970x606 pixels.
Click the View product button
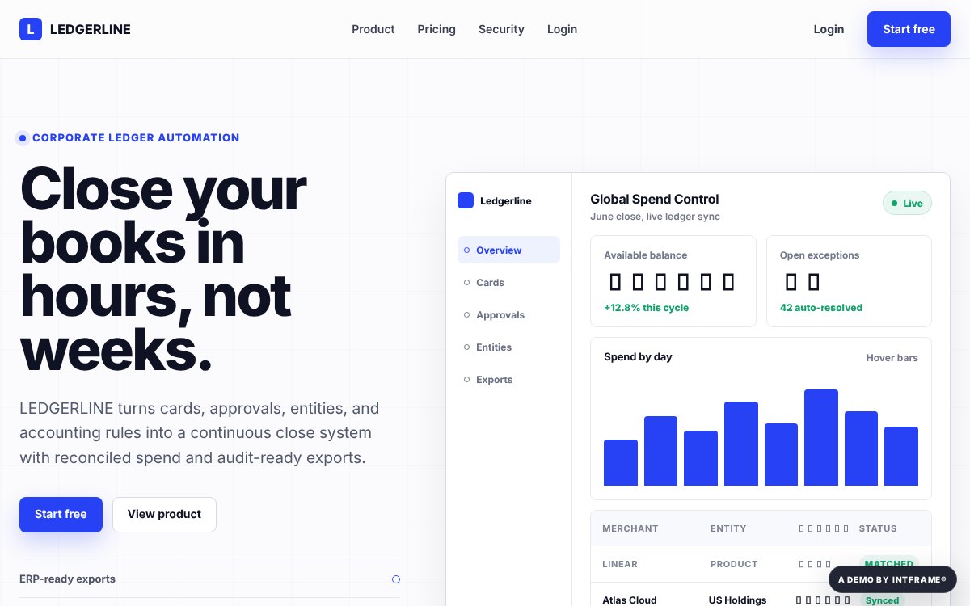[164, 514]
